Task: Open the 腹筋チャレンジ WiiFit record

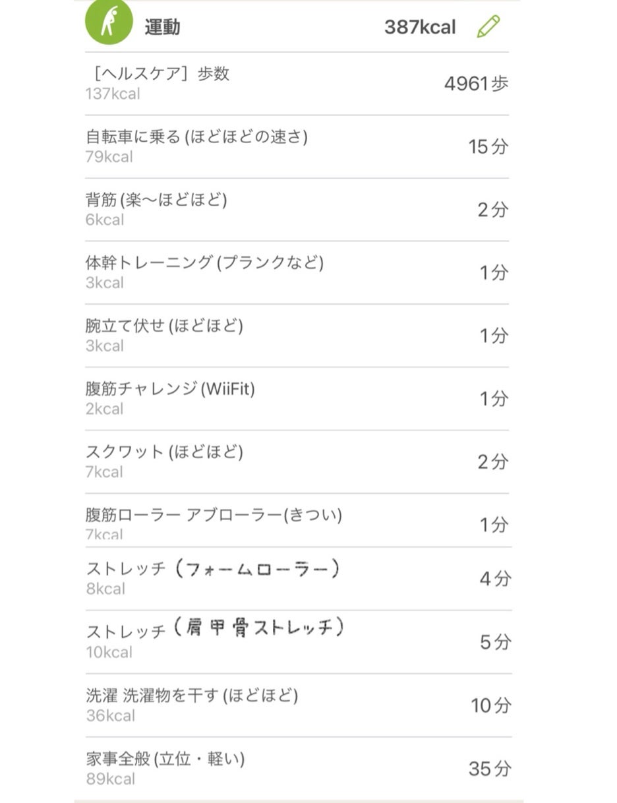Action: coord(297,397)
